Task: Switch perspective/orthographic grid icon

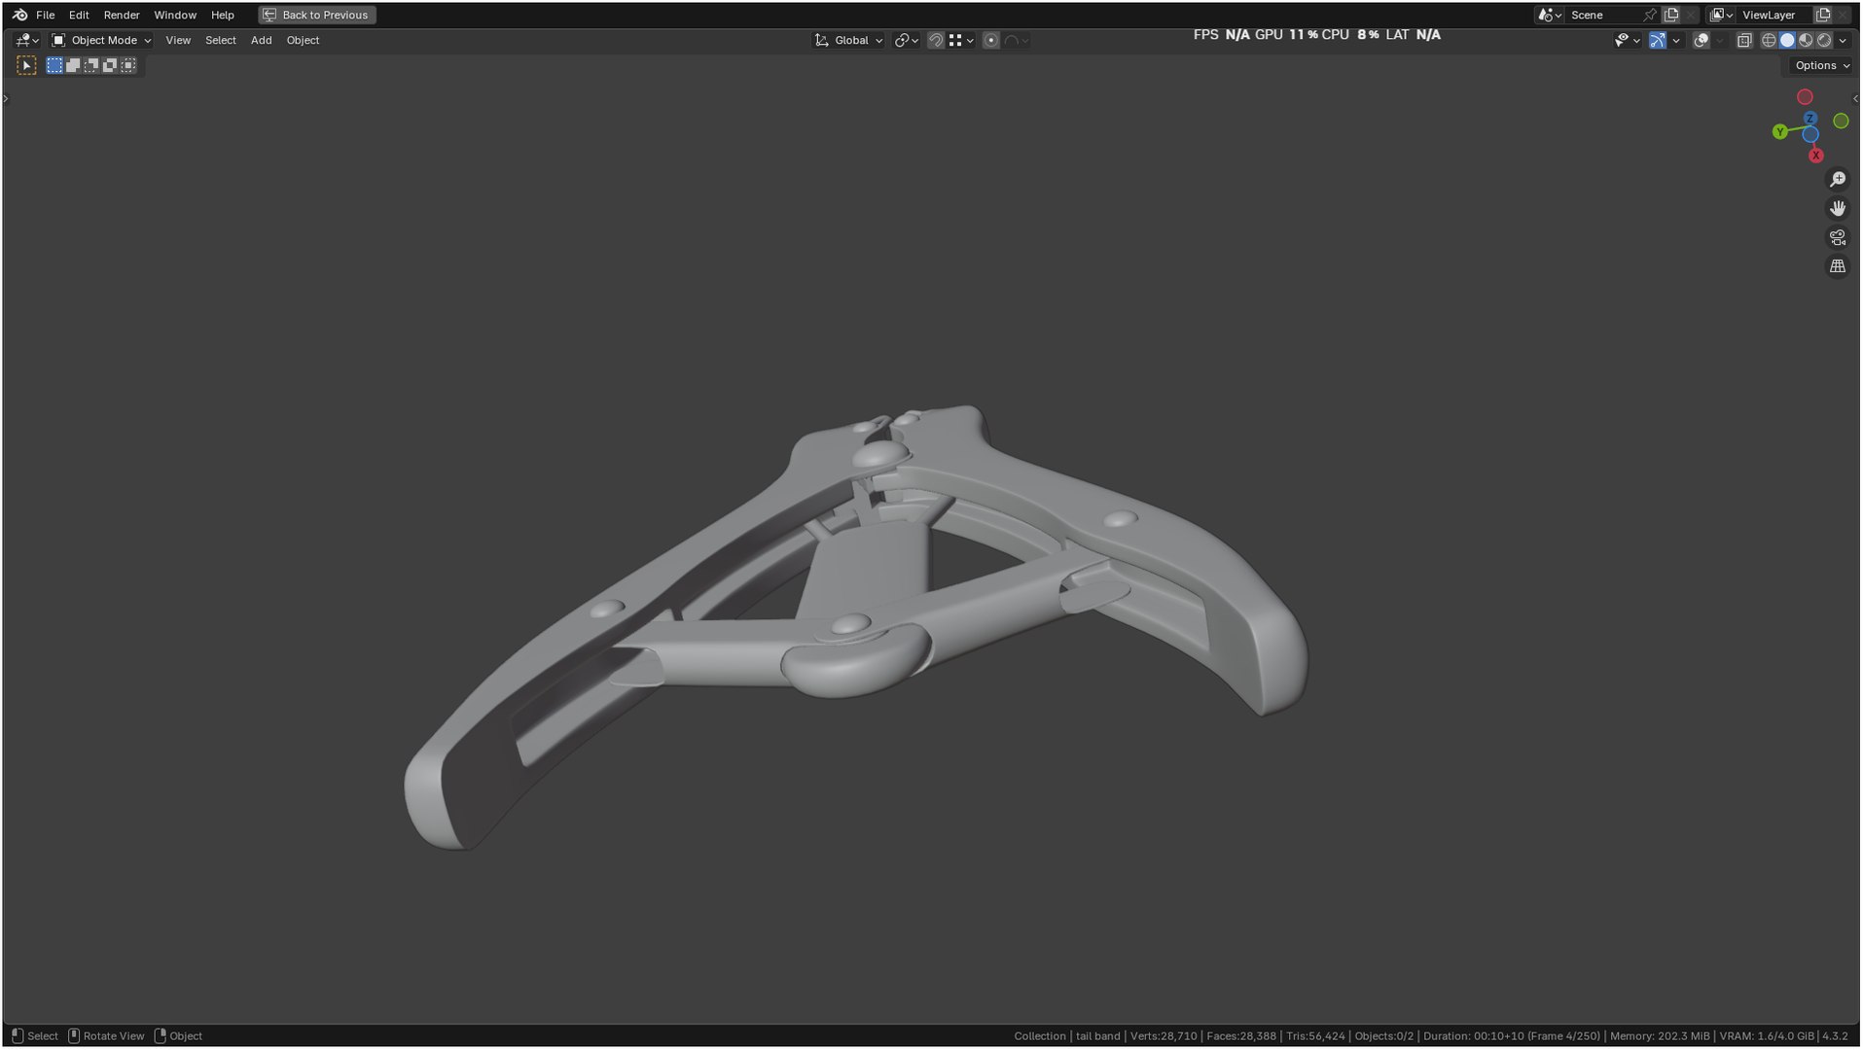Action: point(1838,266)
